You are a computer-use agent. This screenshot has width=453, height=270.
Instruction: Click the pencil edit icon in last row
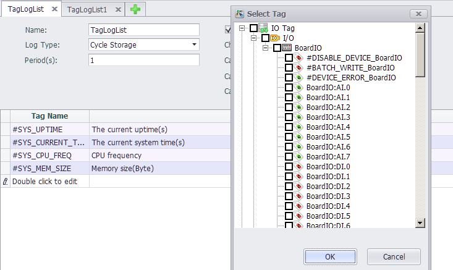coord(6,182)
